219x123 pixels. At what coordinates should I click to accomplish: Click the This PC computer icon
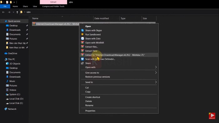tap(6, 59)
